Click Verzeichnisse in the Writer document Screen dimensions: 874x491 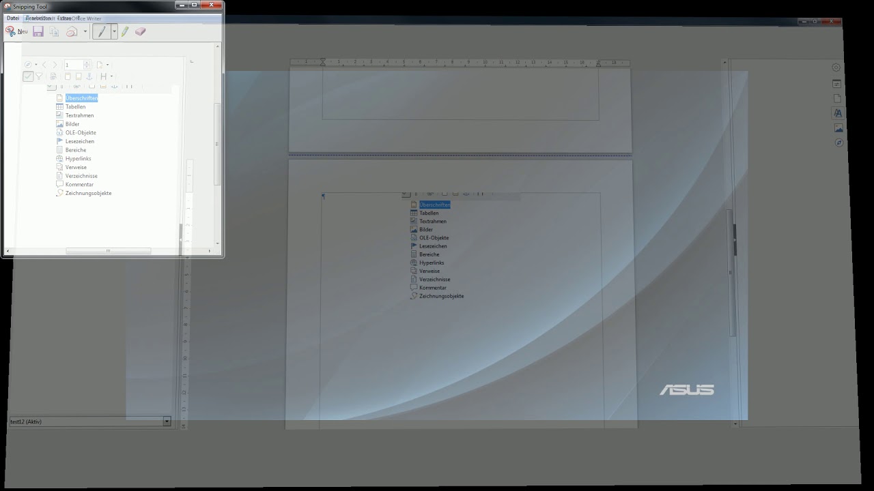[435, 280]
